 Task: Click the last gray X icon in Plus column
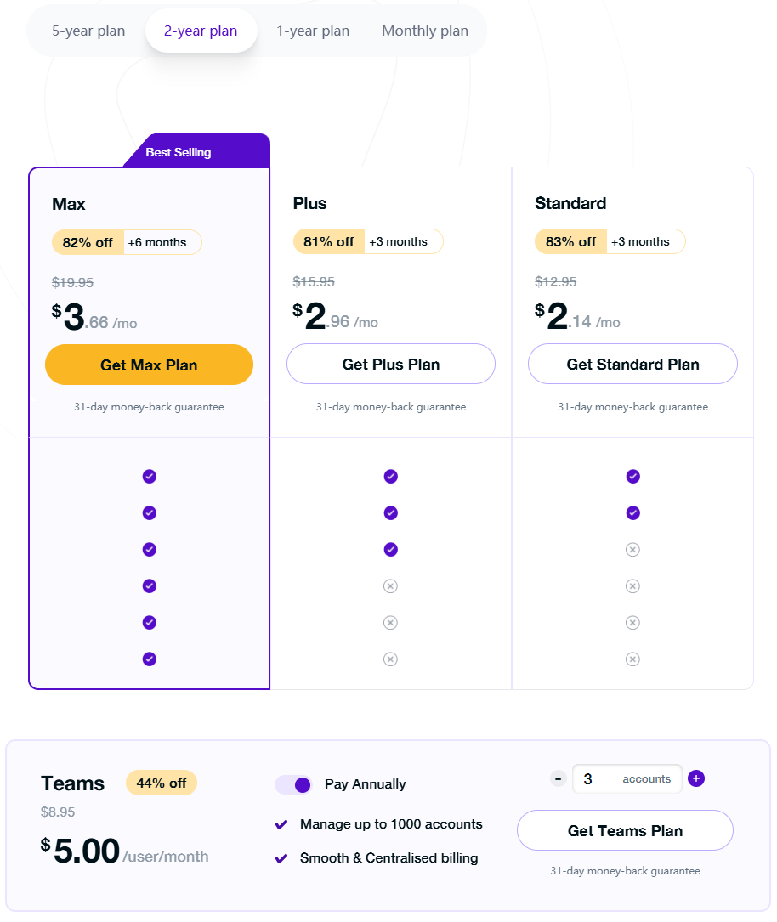coord(391,659)
